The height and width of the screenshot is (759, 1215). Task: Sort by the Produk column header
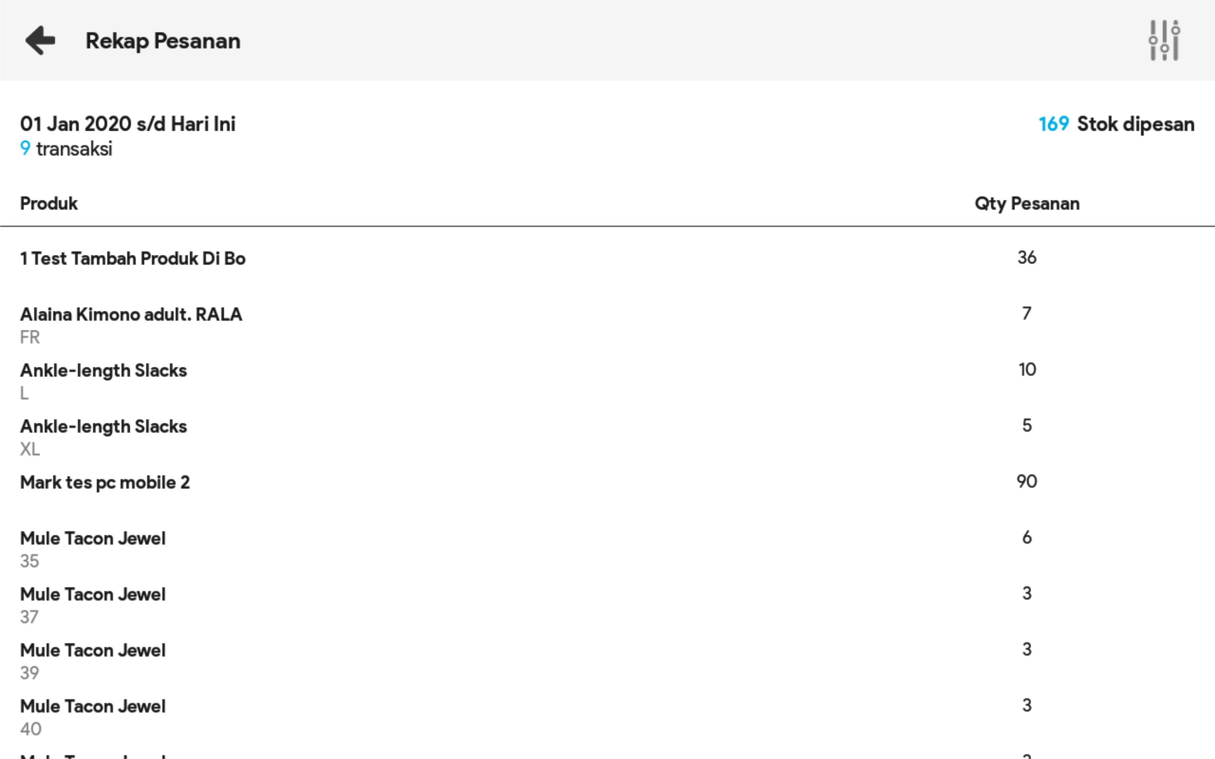click(x=49, y=204)
